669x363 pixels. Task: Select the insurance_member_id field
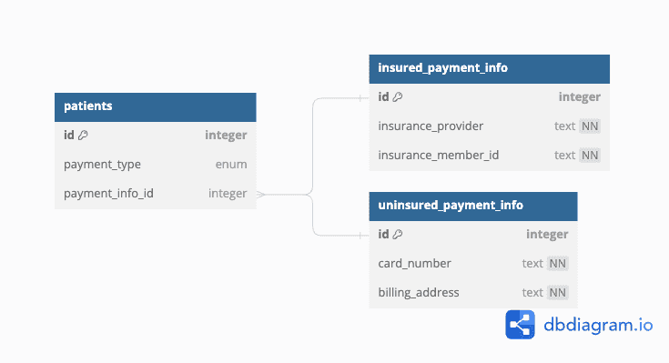[x=490, y=156]
